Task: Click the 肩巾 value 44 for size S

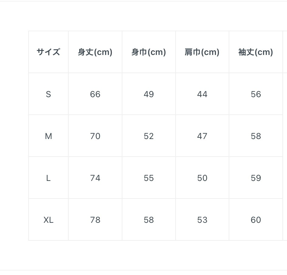Action: (x=202, y=94)
